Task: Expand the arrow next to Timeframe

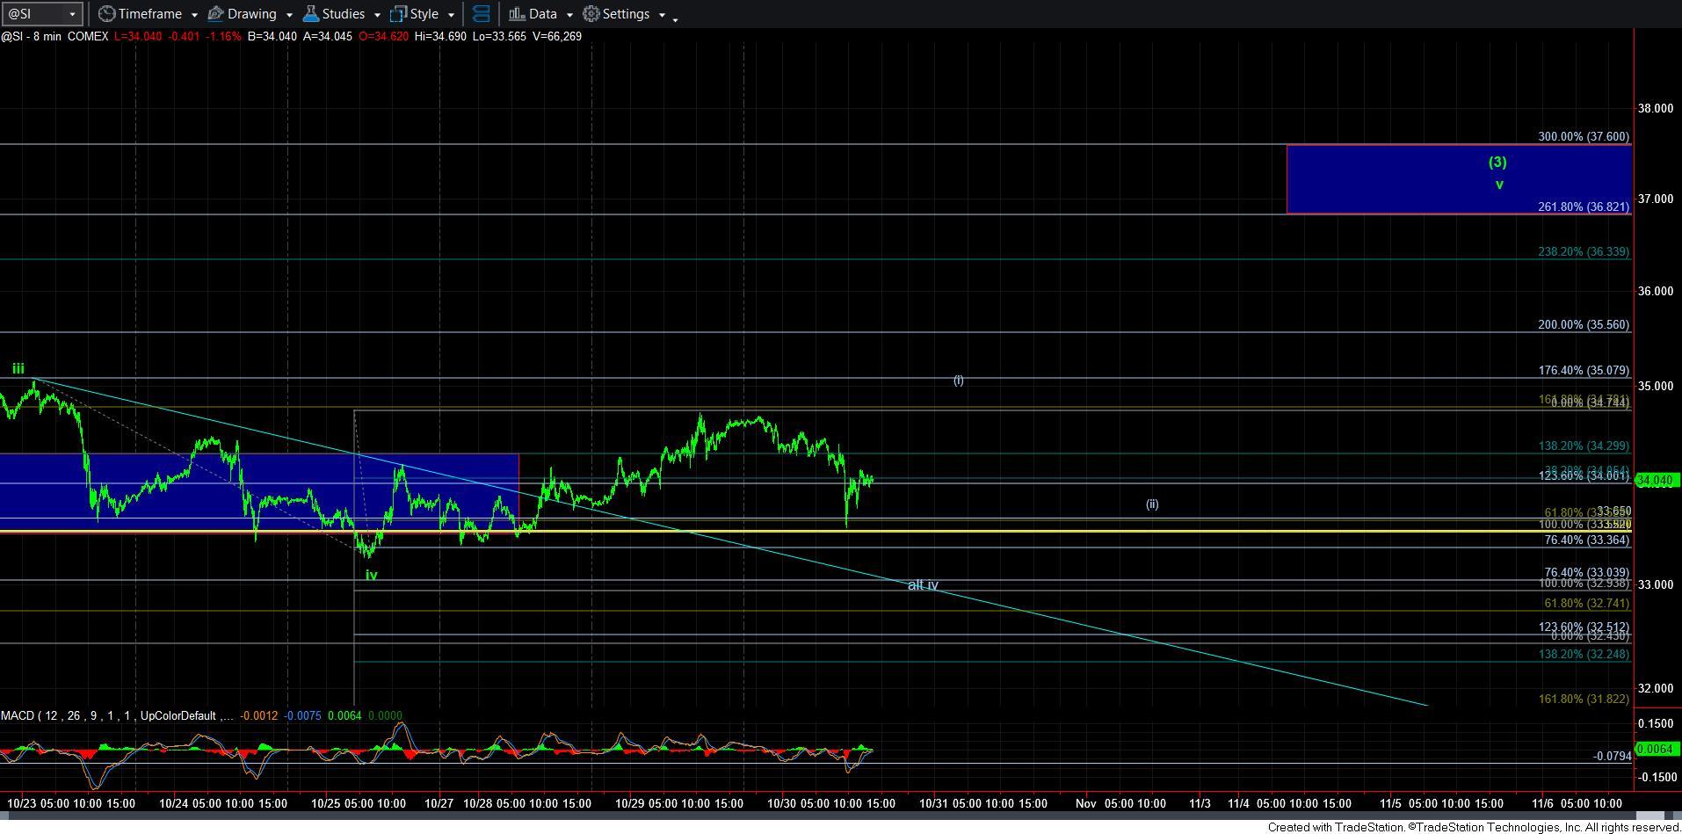Action: pyautogui.click(x=193, y=15)
